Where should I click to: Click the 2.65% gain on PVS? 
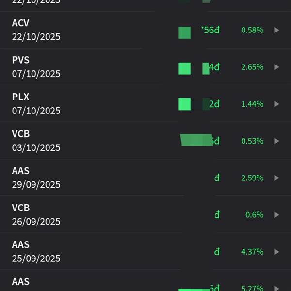tap(252, 67)
